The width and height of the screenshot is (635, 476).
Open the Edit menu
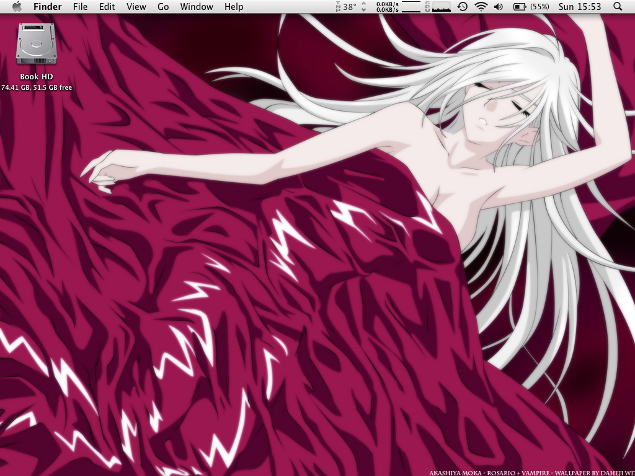tap(107, 6)
